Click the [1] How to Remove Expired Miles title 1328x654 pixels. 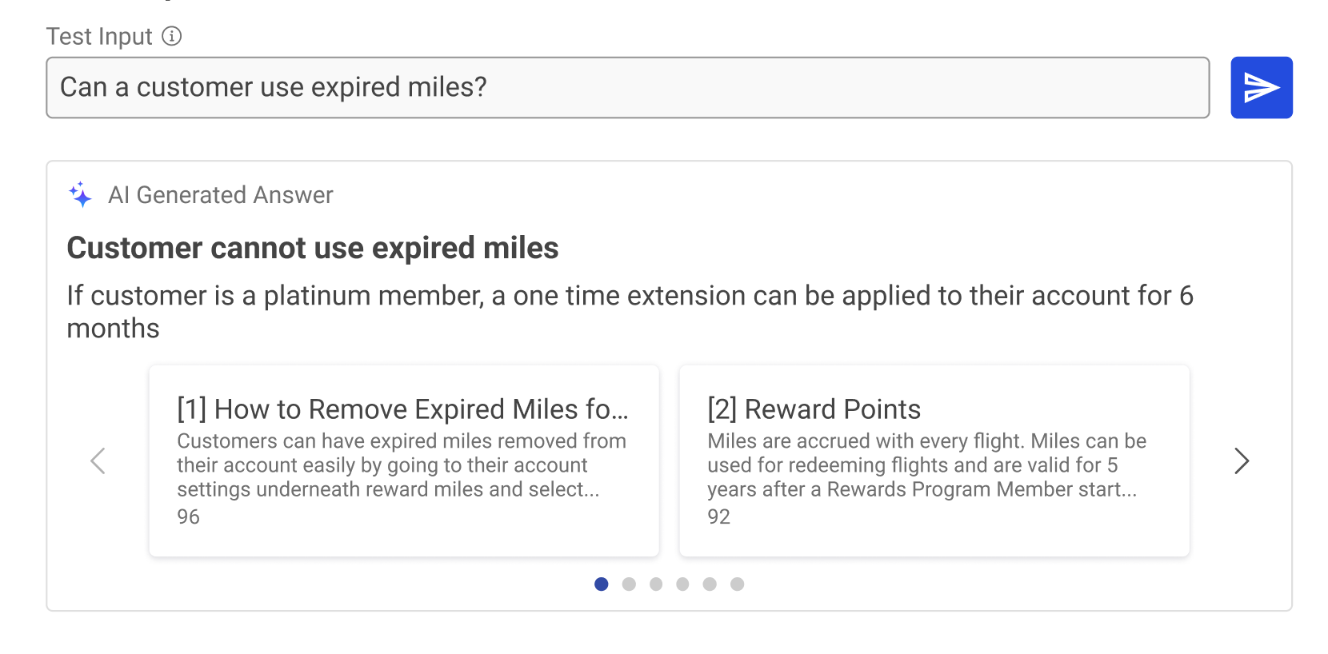point(402,409)
